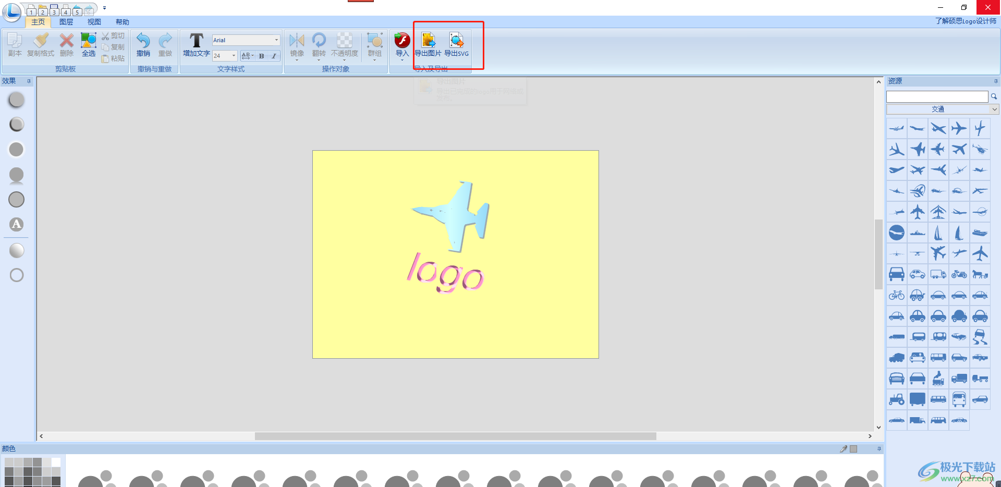Viewport: 1001px width, 487px height.
Task: Click quick access button number 3
Action: click(54, 10)
